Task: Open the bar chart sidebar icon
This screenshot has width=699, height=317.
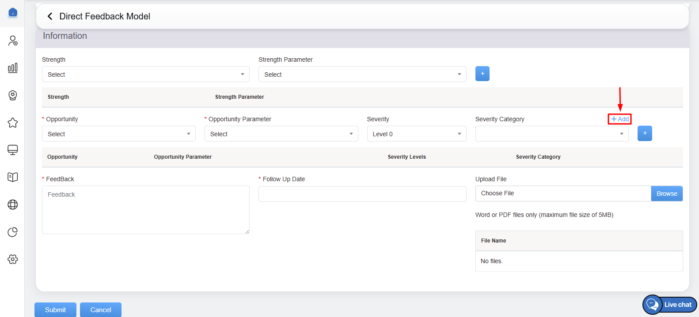Action: (13, 68)
